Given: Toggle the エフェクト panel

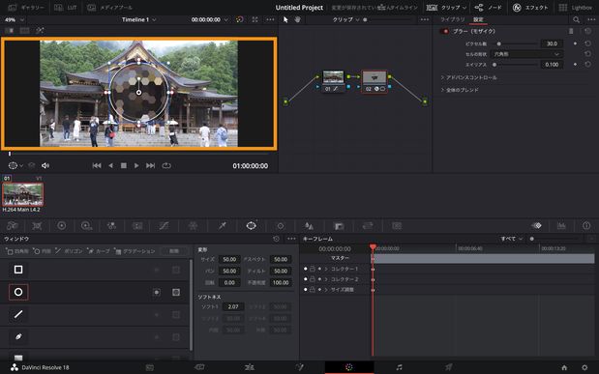Looking at the screenshot, I should click(x=530, y=8).
